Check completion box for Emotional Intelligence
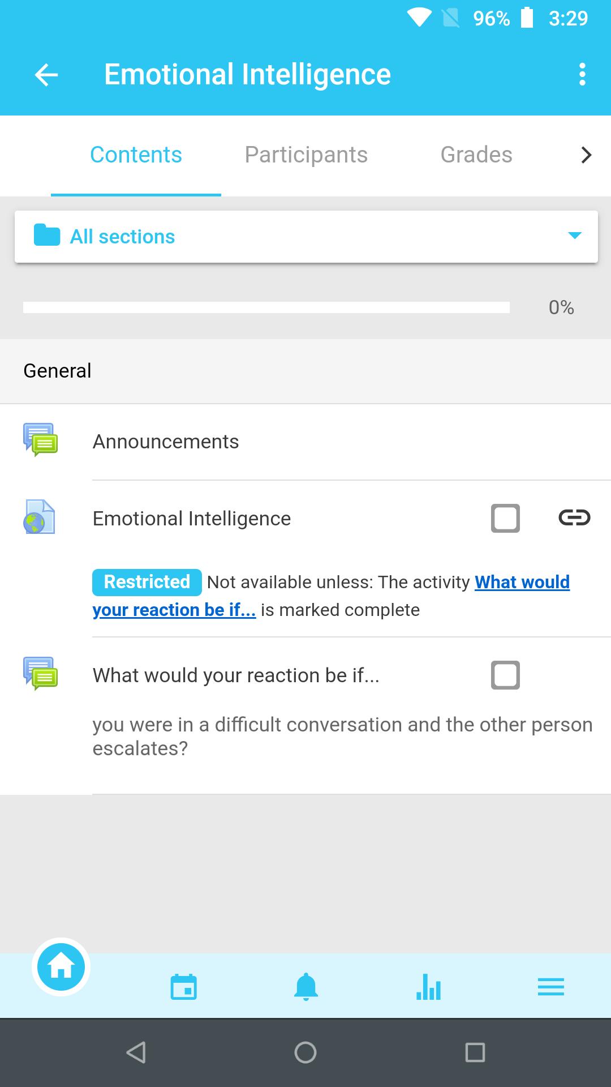This screenshot has width=611, height=1087. pos(505,518)
